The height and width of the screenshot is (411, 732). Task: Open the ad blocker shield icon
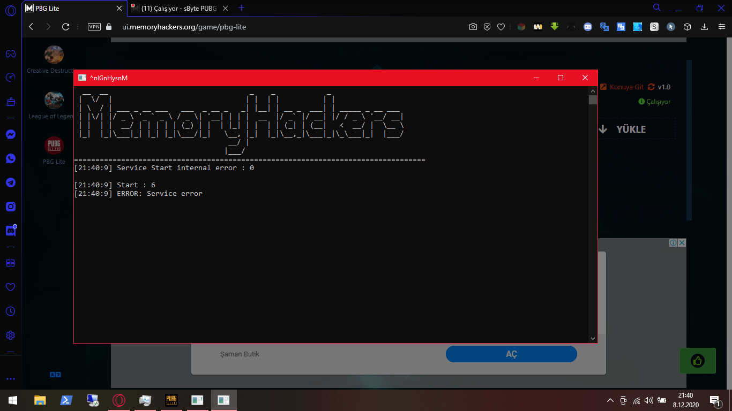tap(487, 27)
